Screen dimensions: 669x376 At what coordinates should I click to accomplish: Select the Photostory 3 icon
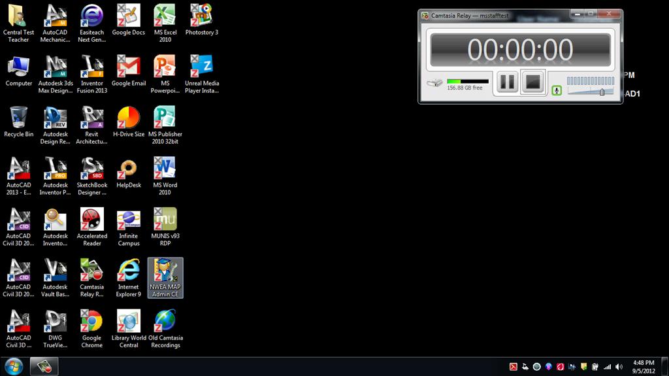pyautogui.click(x=202, y=20)
